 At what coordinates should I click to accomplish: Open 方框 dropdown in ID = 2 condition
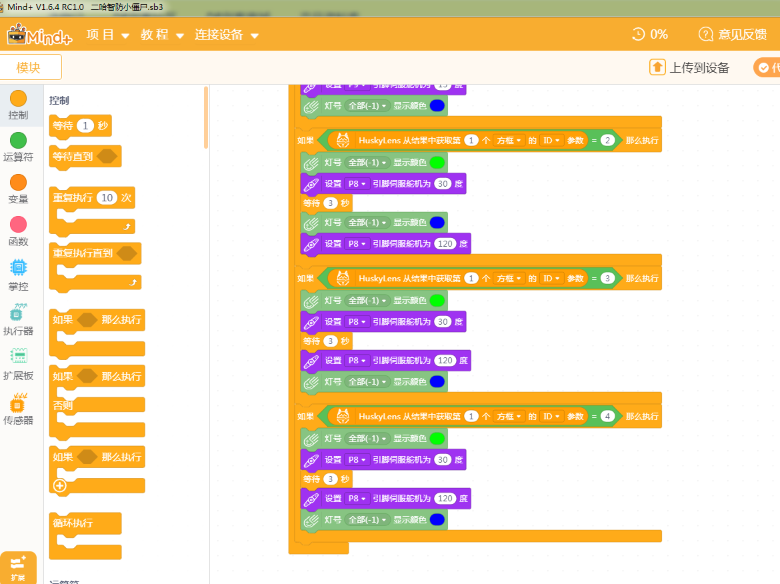[x=509, y=140]
